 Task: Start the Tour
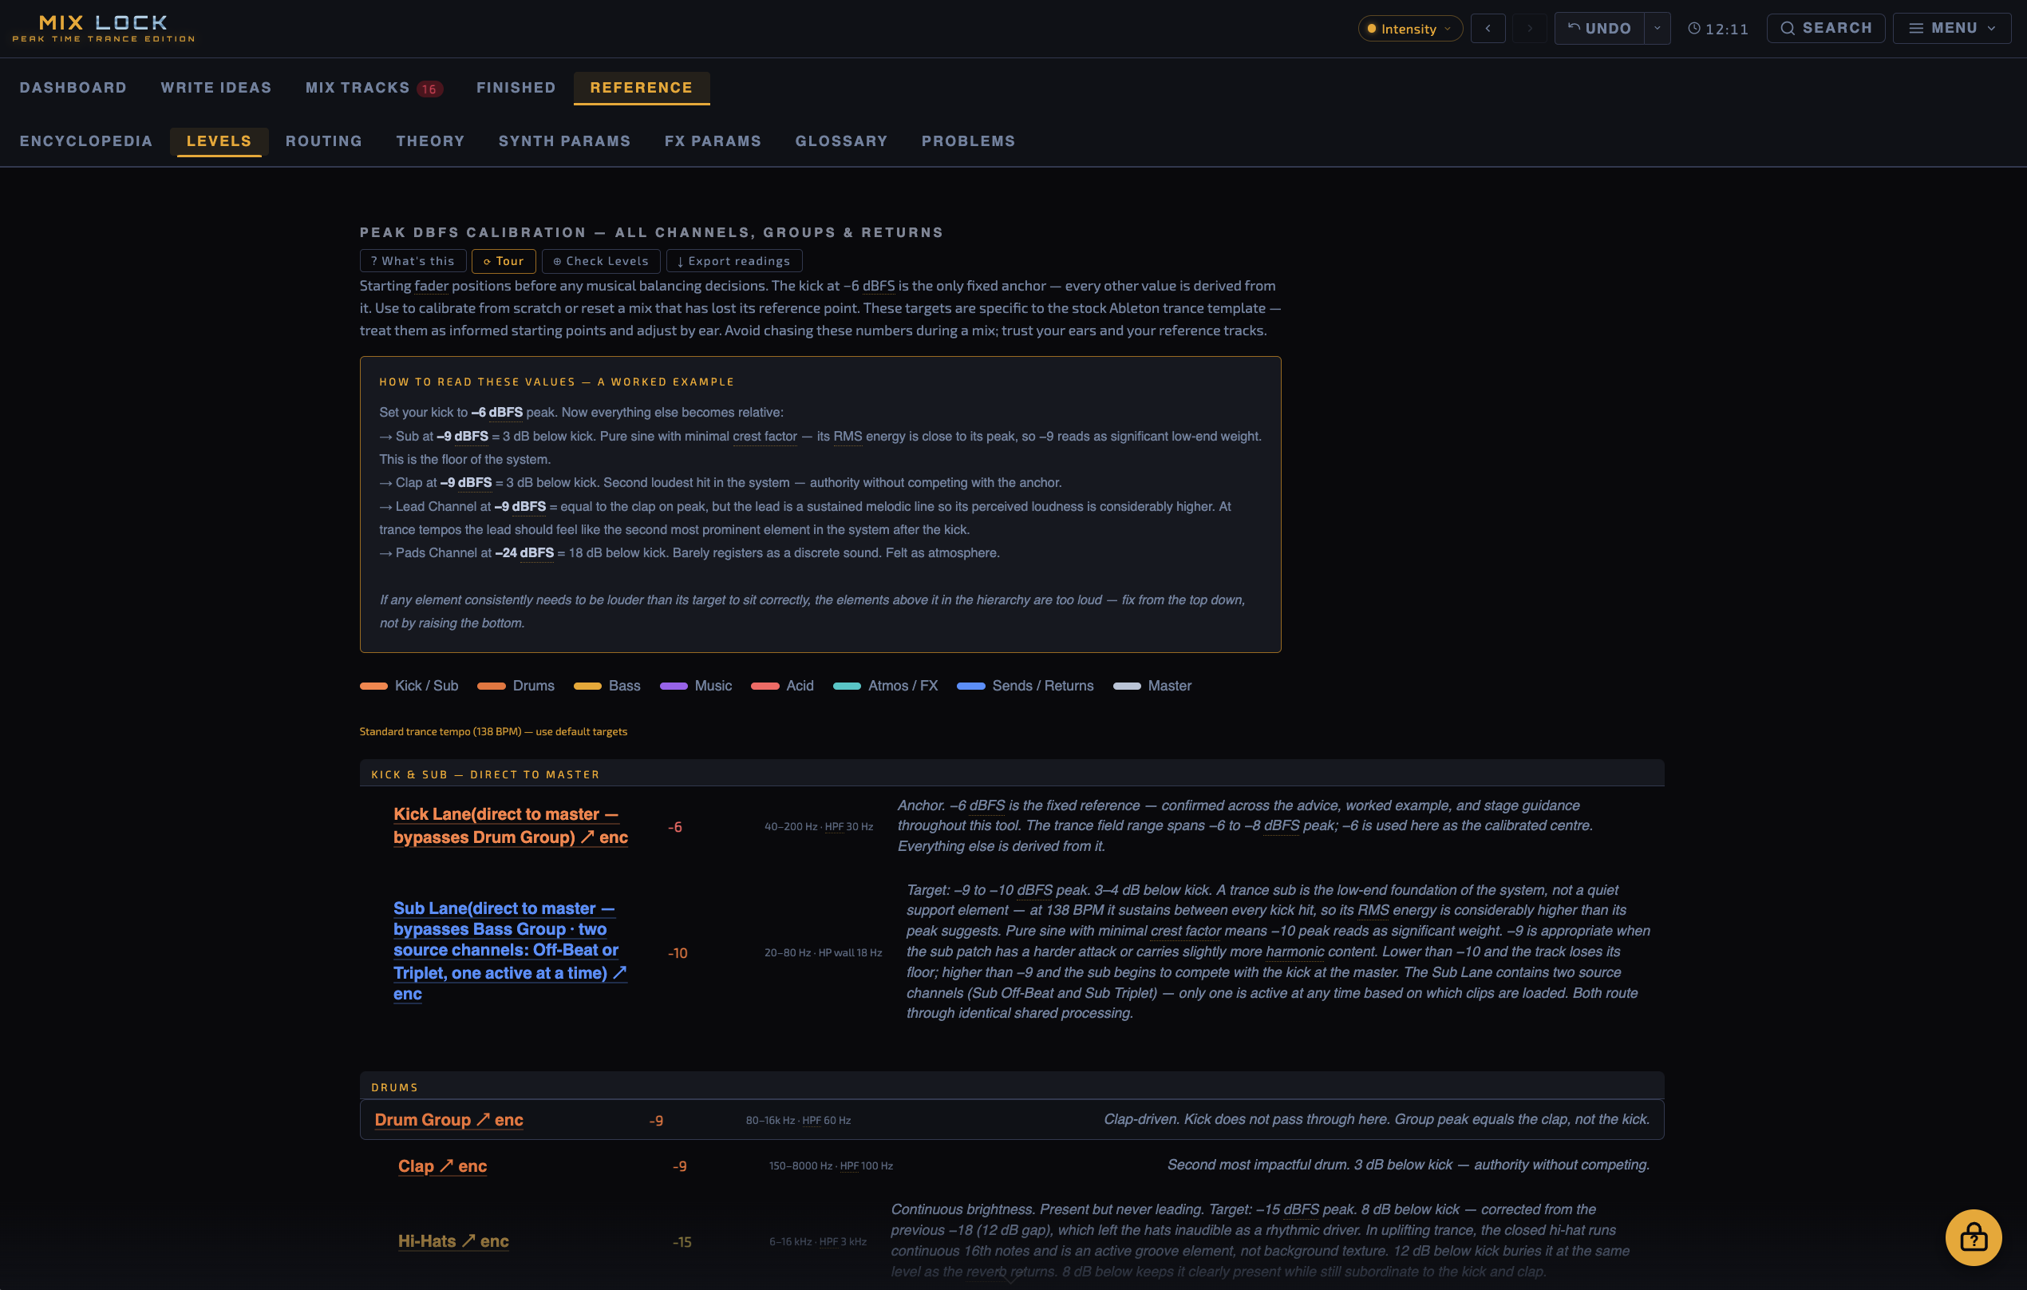[x=504, y=261]
